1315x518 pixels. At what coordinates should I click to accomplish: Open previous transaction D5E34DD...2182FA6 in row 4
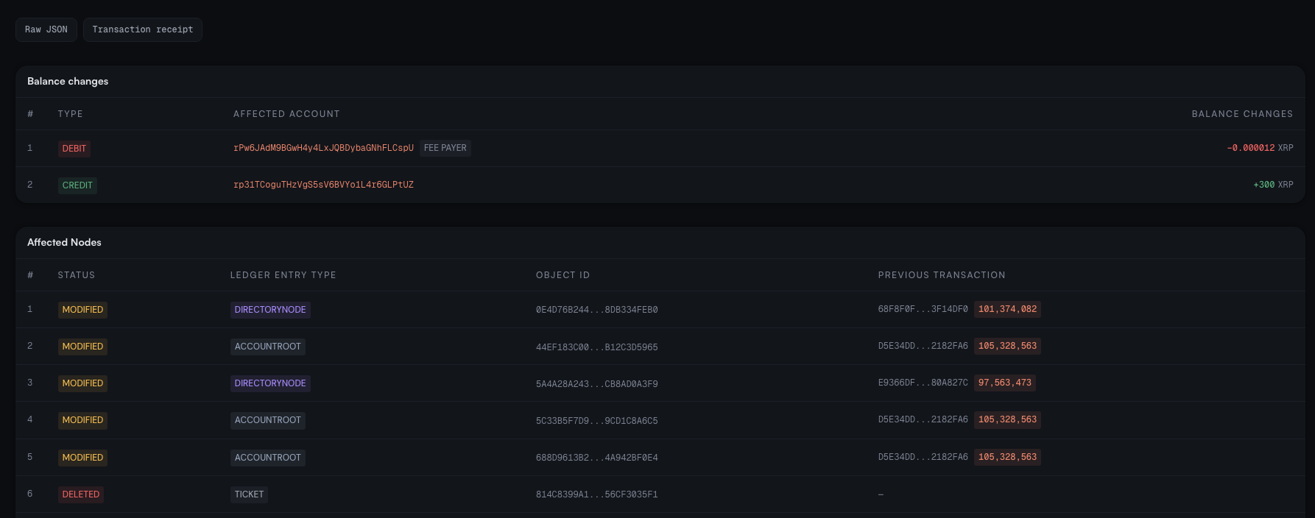[923, 419]
